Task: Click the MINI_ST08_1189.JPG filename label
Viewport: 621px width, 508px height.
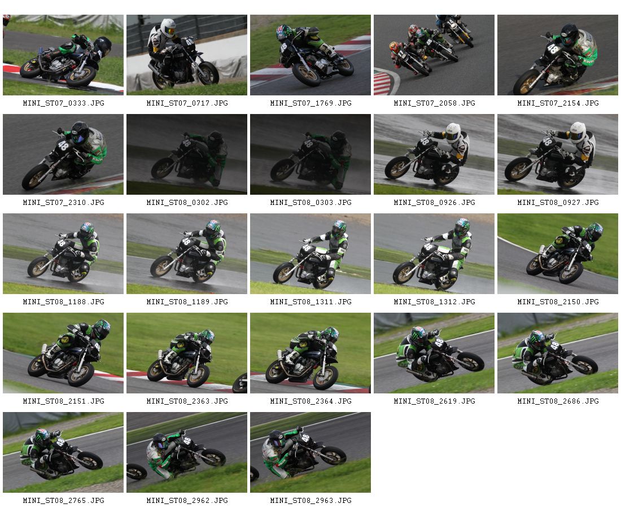Action: click(x=187, y=302)
